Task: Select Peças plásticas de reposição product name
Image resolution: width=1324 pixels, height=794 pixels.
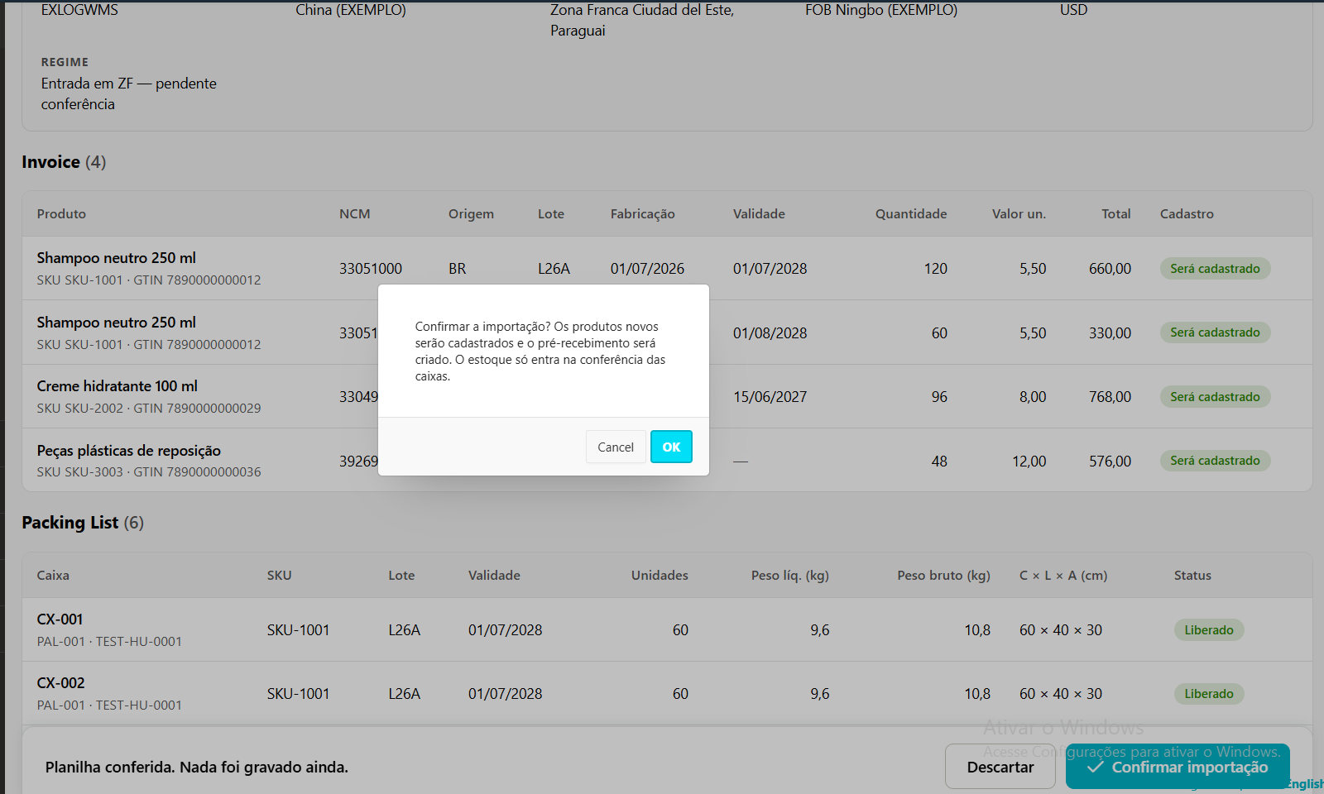Action: pyautogui.click(x=129, y=451)
